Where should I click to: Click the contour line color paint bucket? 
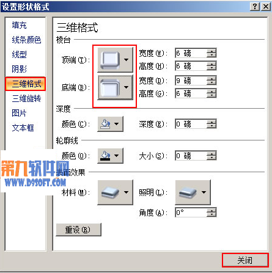coord(105,156)
